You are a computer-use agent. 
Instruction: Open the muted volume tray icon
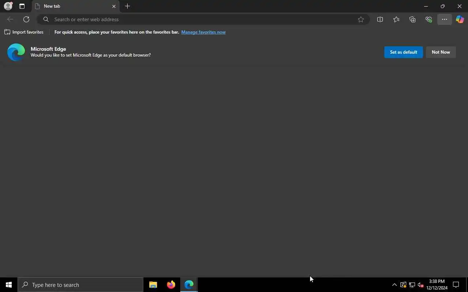point(421,285)
